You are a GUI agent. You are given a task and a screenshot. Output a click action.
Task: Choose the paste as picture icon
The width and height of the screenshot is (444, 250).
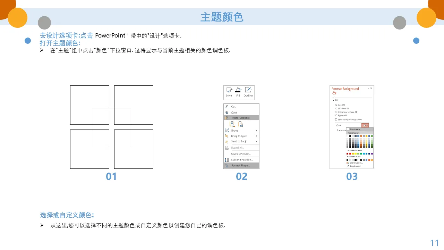pyautogui.click(x=240, y=124)
